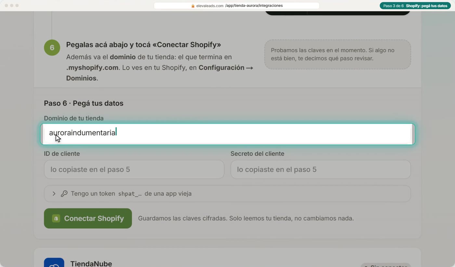
Task: Click the "Pegalas acá abajo" step title
Action: (144, 44)
